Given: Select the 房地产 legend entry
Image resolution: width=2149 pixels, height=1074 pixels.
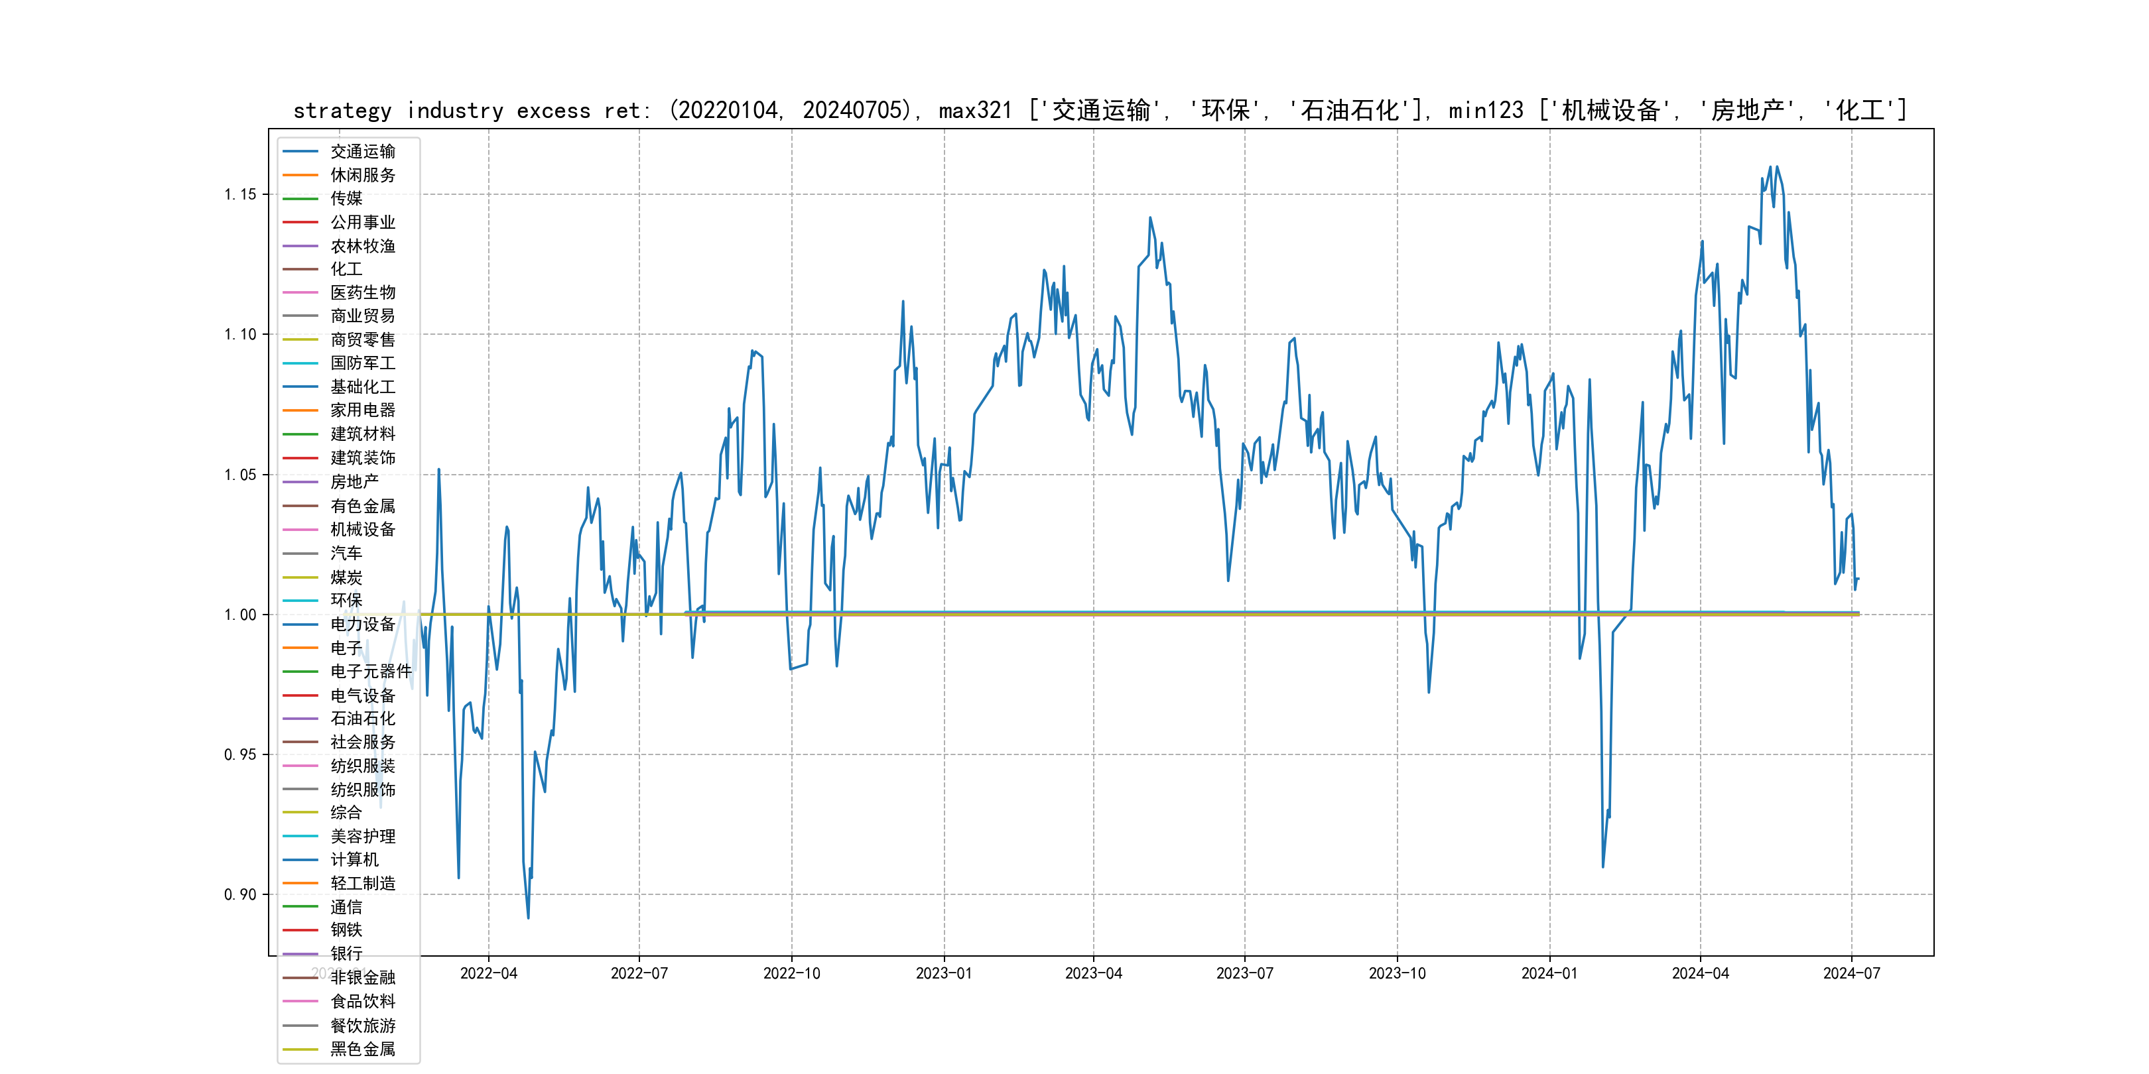Looking at the screenshot, I should pos(354,482).
